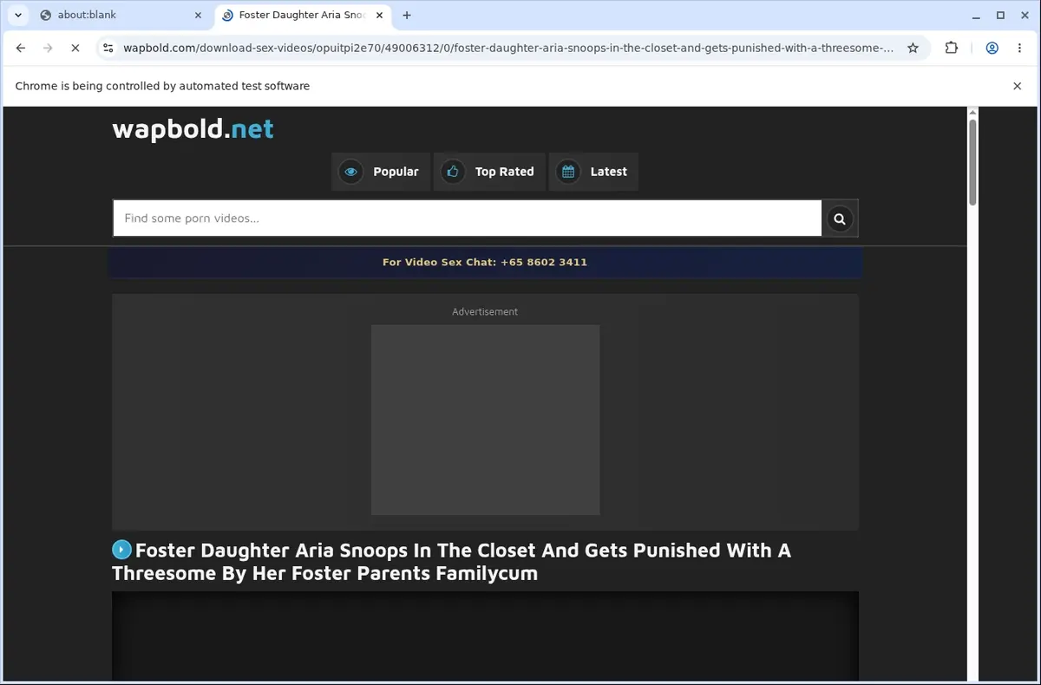Focus the wapbold.com address bar URL
This screenshot has height=685, width=1041.
pyautogui.click(x=508, y=49)
